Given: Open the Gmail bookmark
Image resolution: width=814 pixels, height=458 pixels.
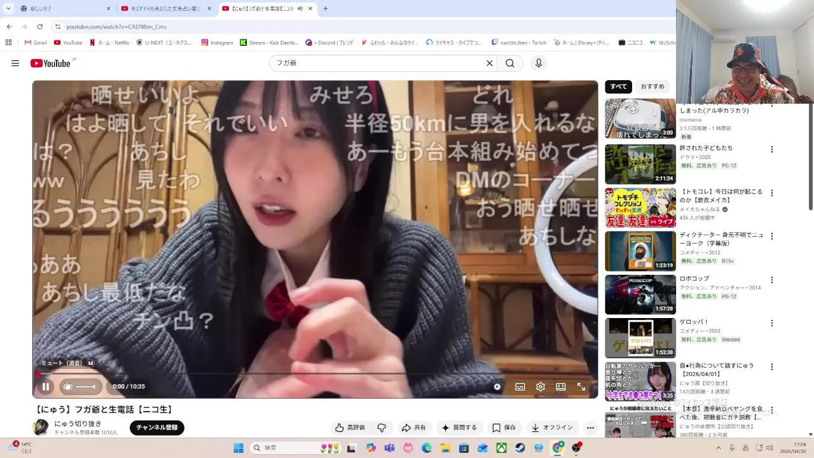Looking at the screenshot, I should click(x=36, y=43).
